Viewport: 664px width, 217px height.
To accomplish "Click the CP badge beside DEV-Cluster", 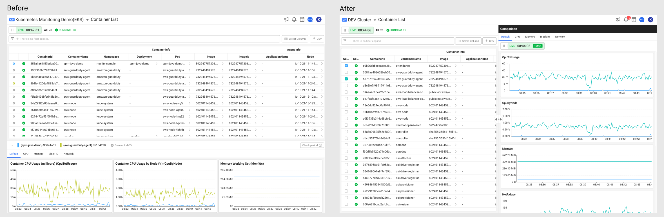I will (x=344, y=20).
